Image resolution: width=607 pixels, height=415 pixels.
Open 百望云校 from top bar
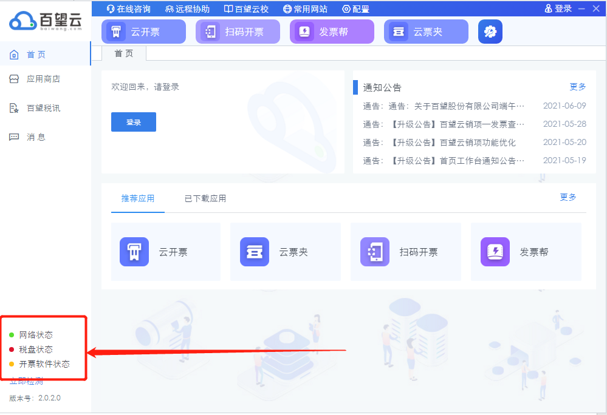click(246, 9)
